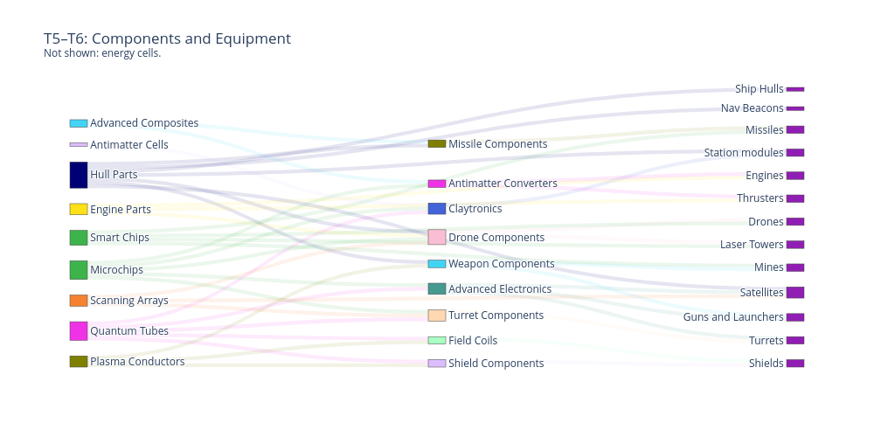This screenshot has width=874, height=437.
Task: Select the blue Claytronics node
Action: point(437,209)
